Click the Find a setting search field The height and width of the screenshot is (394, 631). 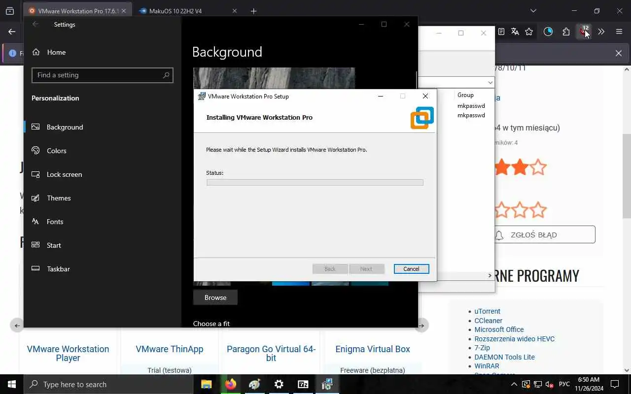point(102,75)
